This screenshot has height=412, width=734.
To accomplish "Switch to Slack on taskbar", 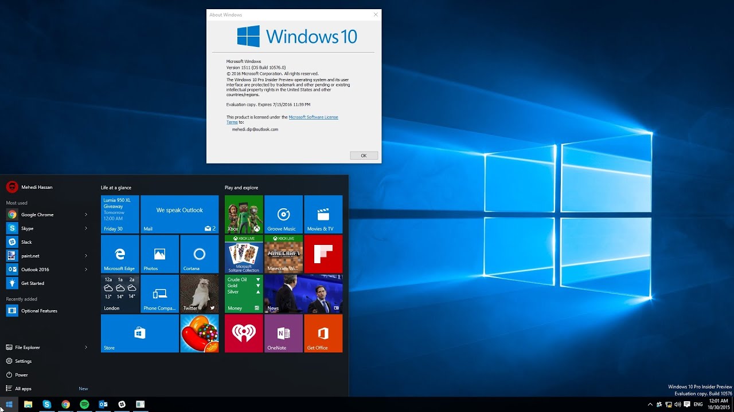I will coord(122,404).
